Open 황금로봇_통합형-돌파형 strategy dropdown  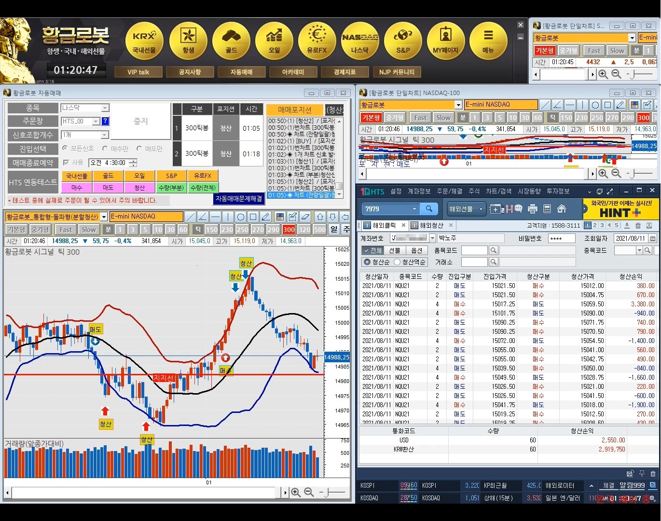[104, 217]
